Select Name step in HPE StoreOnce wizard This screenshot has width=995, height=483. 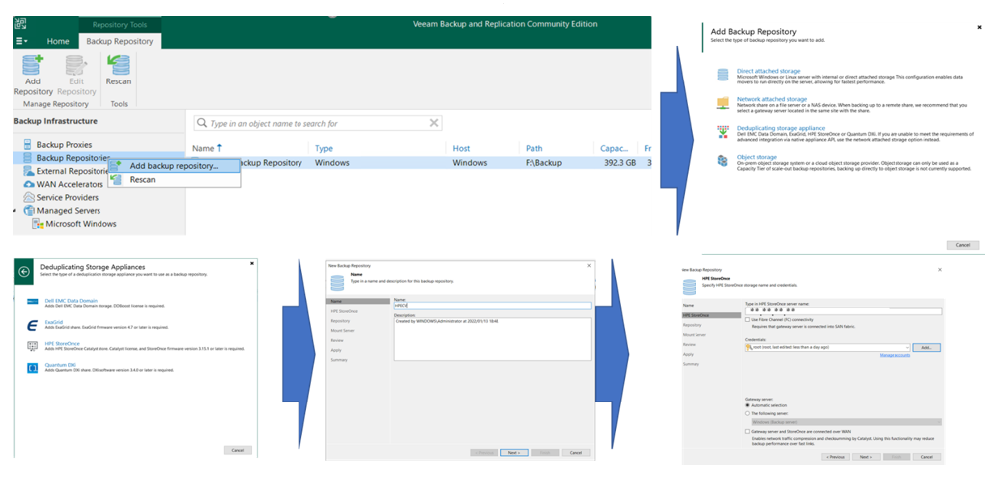686,305
